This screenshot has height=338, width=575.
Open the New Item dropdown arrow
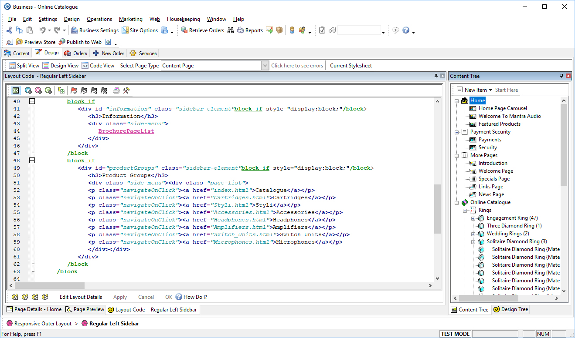tap(490, 90)
